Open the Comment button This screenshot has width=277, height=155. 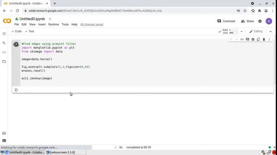(226, 21)
